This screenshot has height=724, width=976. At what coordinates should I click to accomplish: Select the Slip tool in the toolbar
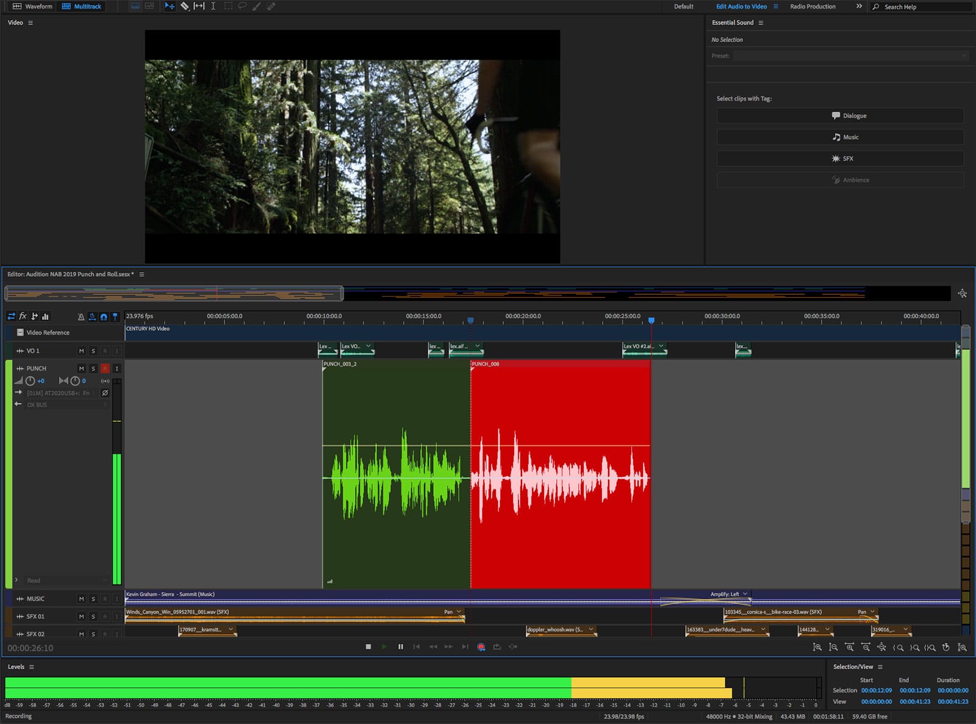pyautogui.click(x=199, y=6)
